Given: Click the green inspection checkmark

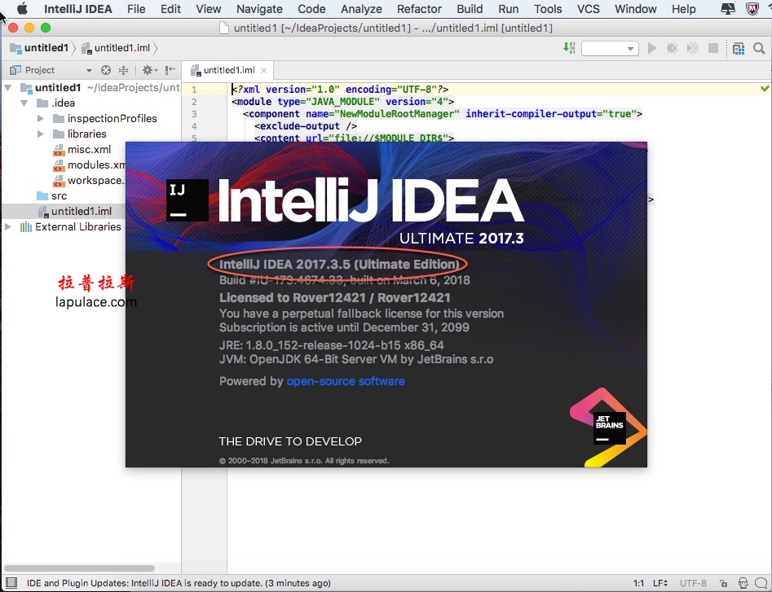Looking at the screenshot, I should 765,89.
